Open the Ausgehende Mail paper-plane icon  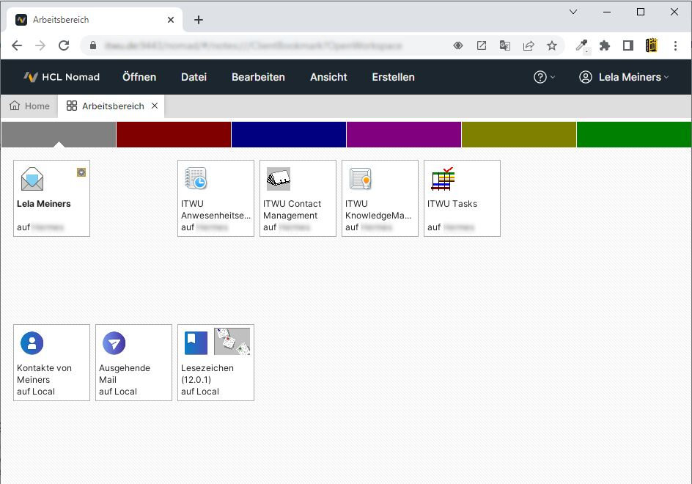click(114, 343)
